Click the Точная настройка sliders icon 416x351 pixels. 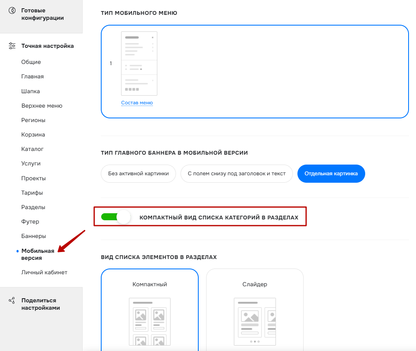pos(12,46)
